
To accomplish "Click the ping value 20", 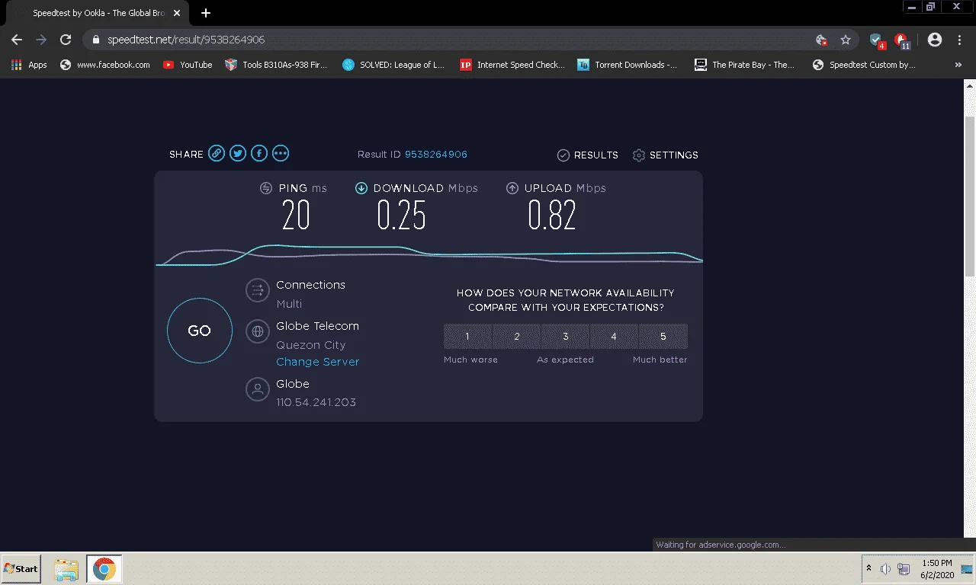I will (296, 216).
